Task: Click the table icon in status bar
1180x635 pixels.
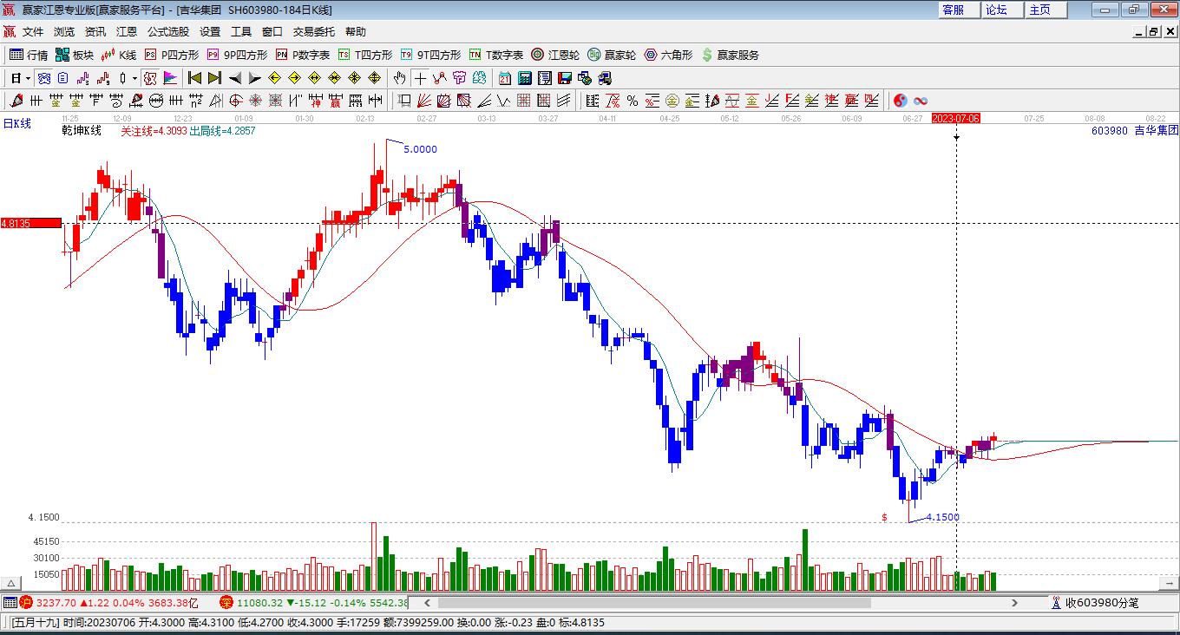Action: point(10,603)
